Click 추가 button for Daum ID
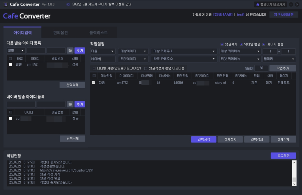Screen dimensions: 302x195 (x=80, y=50)
